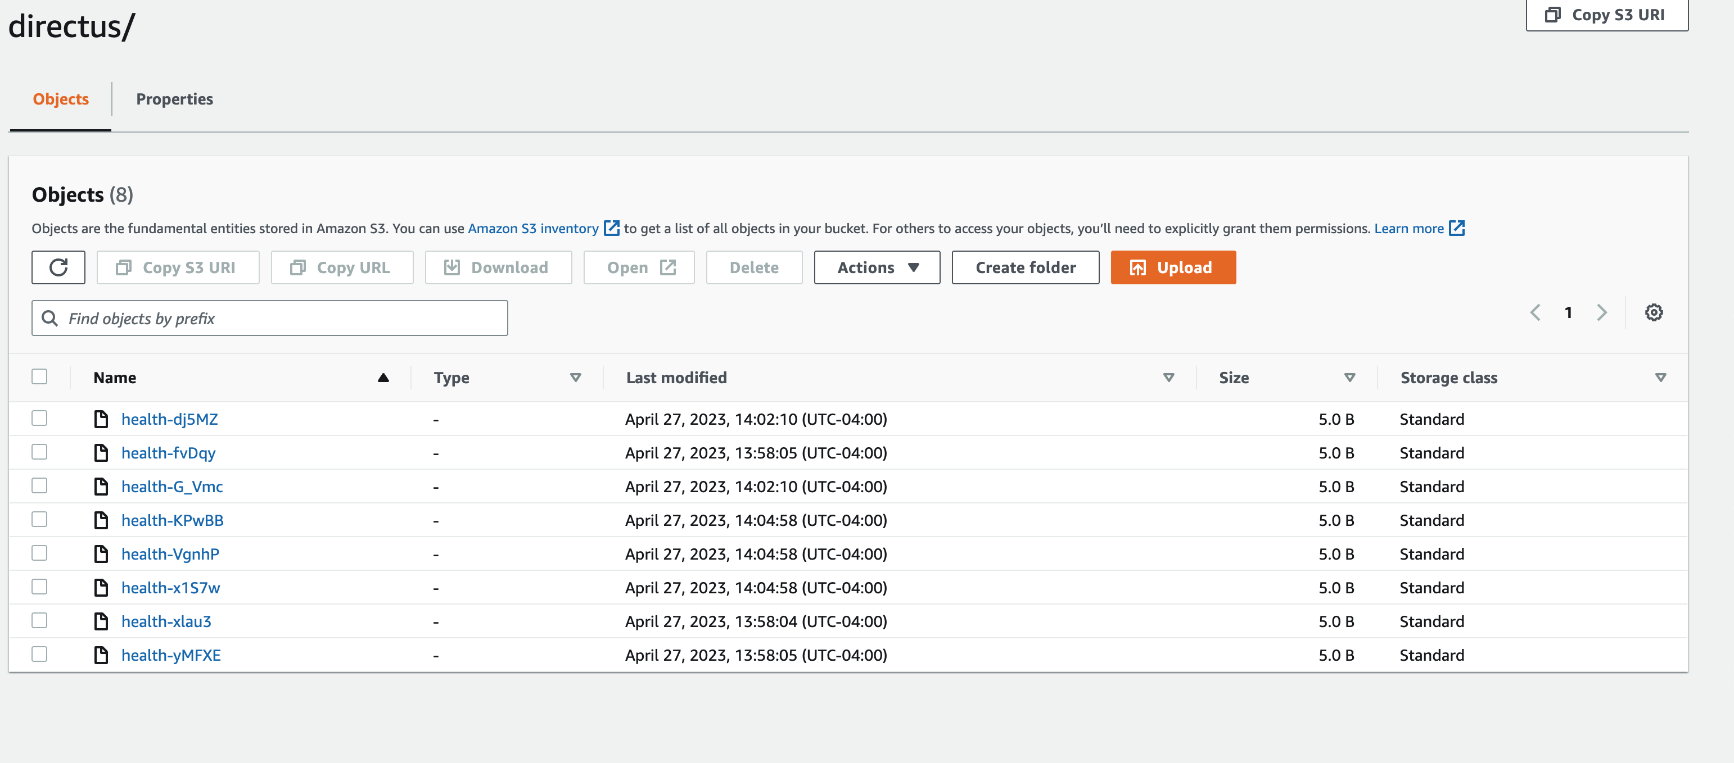Open the Last modified filter dropdown
1734x763 pixels.
[x=1169, y=378]
